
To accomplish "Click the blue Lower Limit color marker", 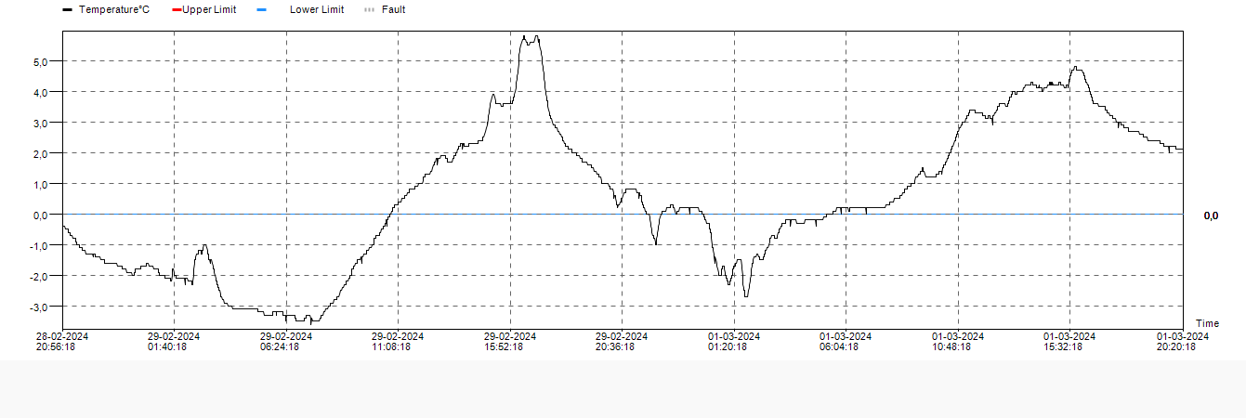I will (261, 10).
